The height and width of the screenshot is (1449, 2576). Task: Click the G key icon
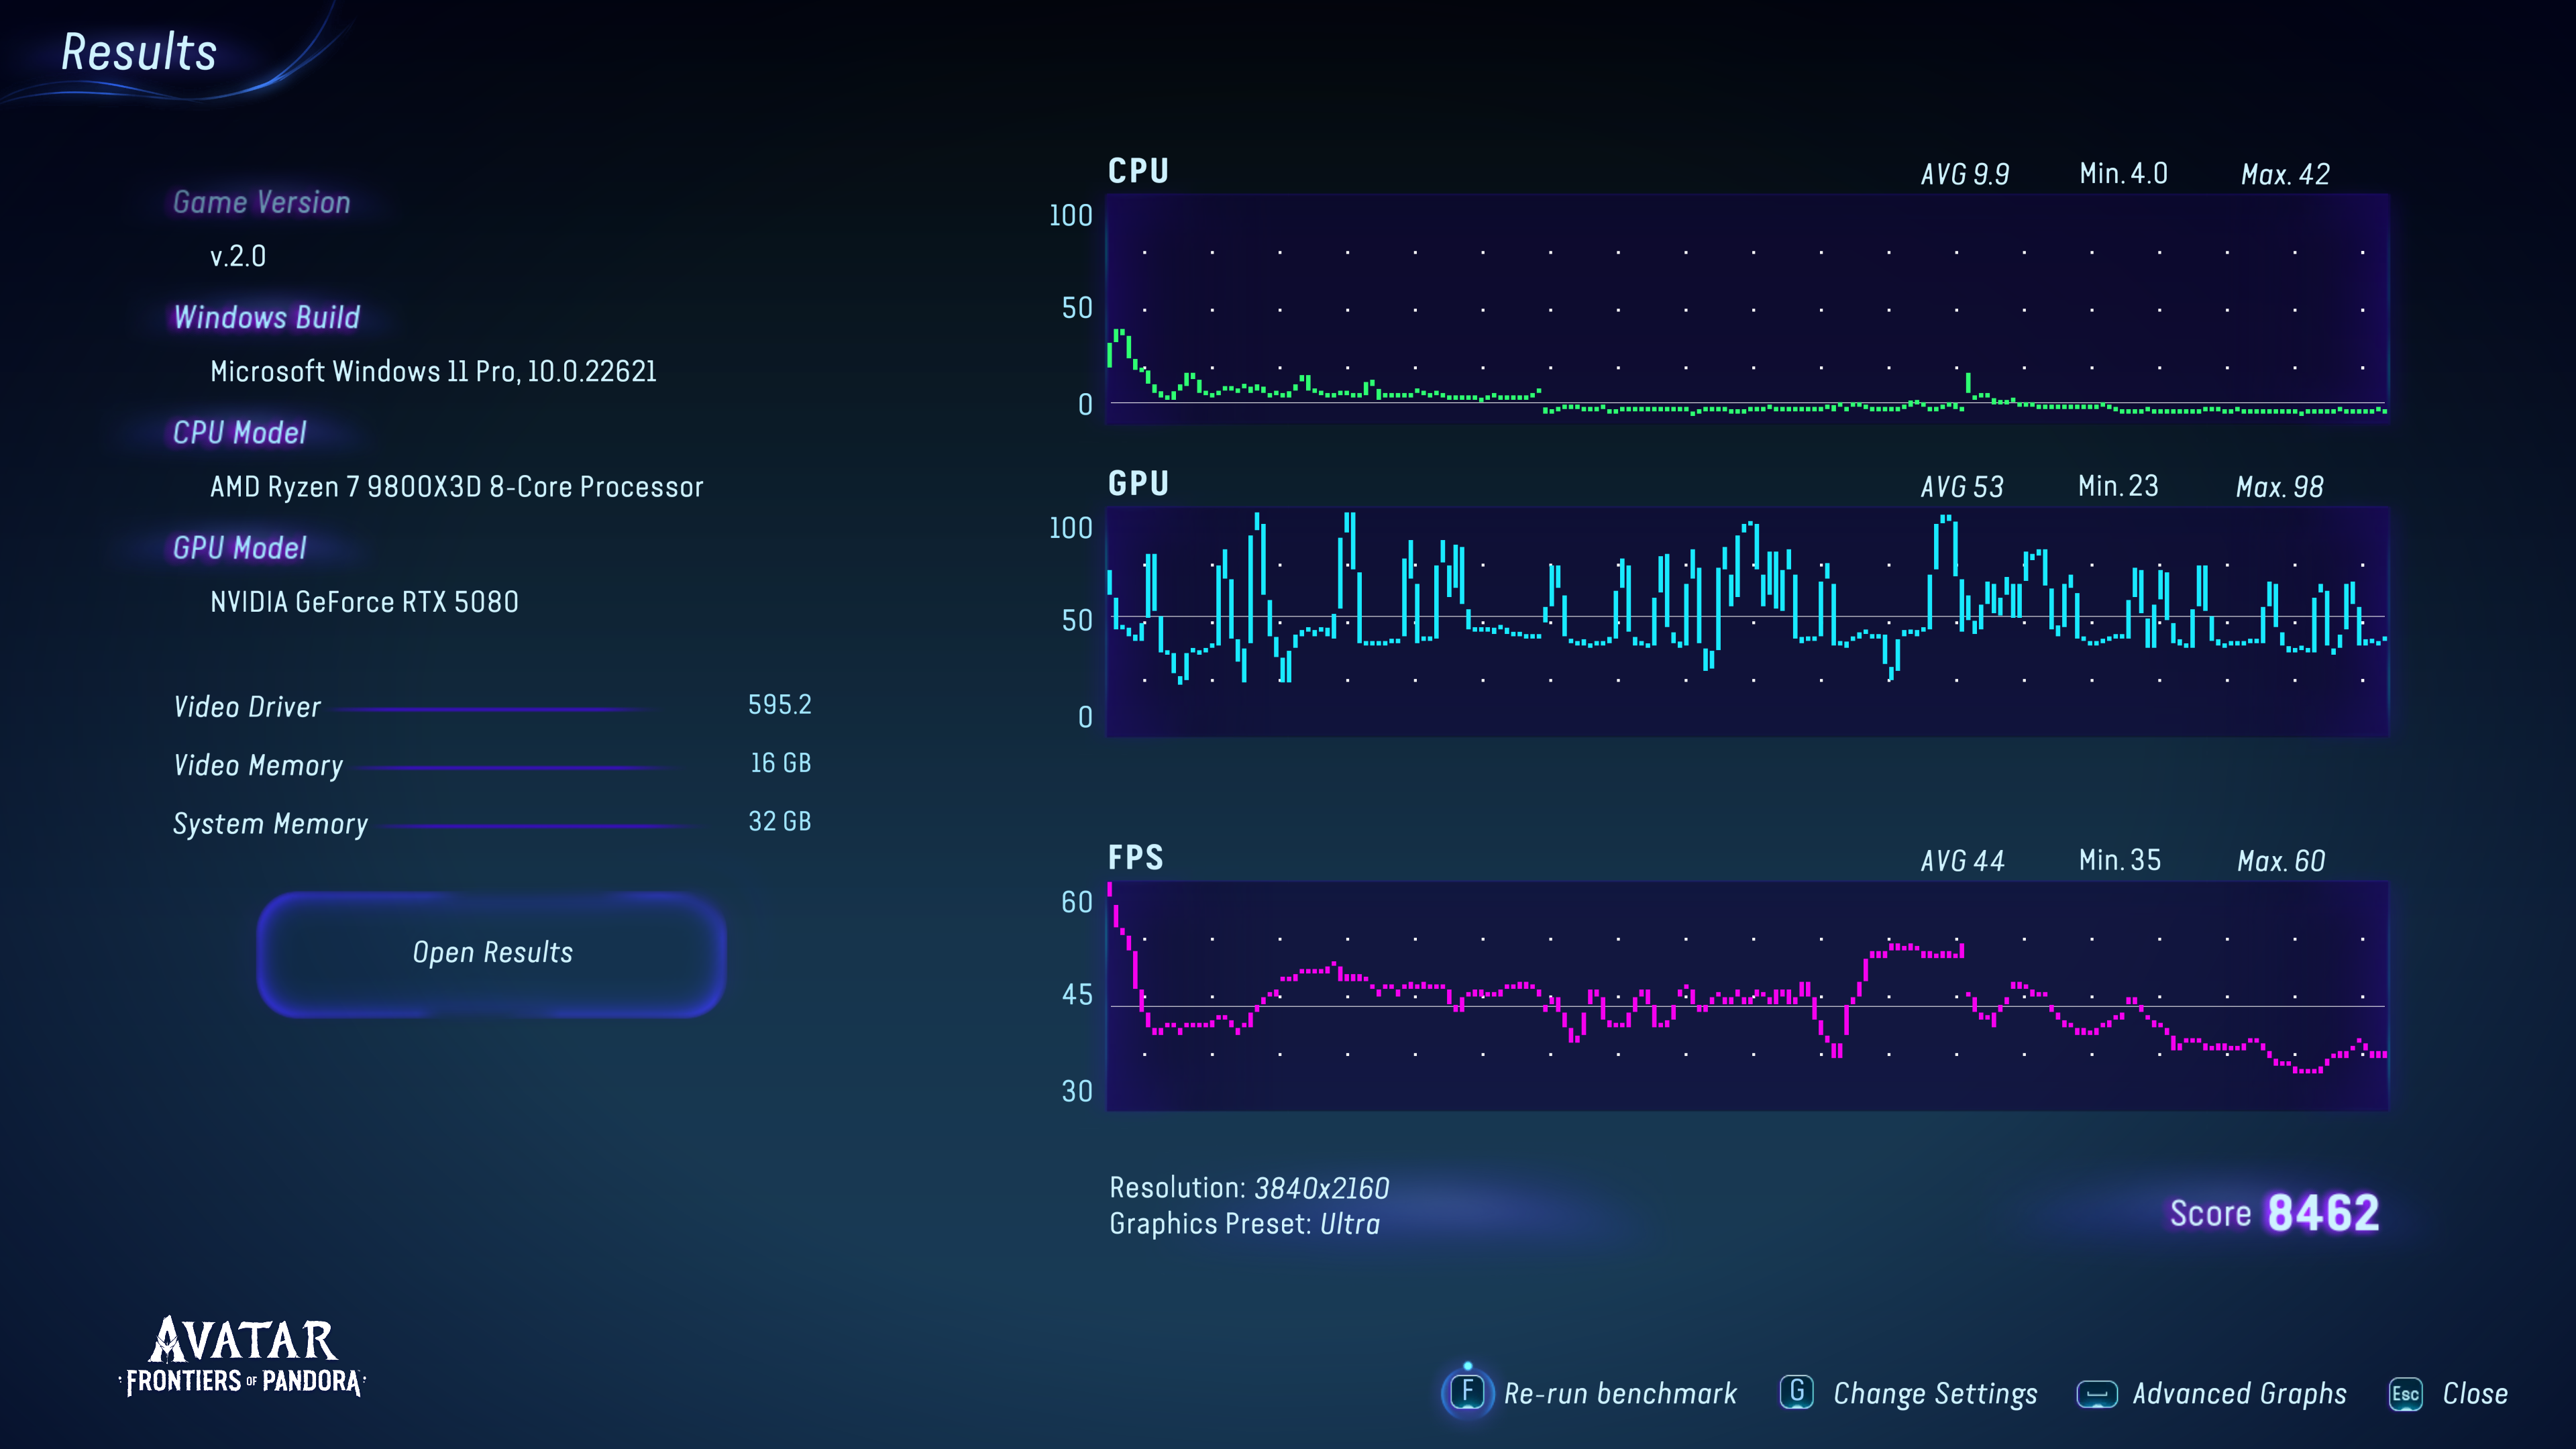coord(1796,1392)
